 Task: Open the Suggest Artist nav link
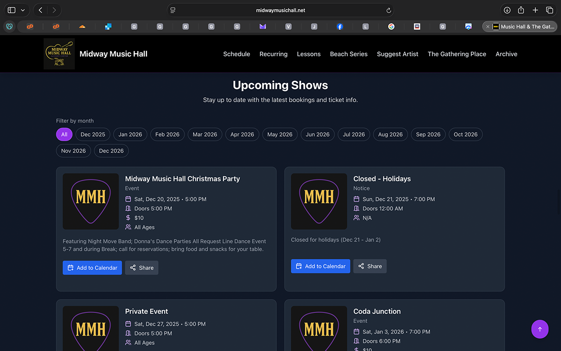pyautogui.click(x=397, y=54)
